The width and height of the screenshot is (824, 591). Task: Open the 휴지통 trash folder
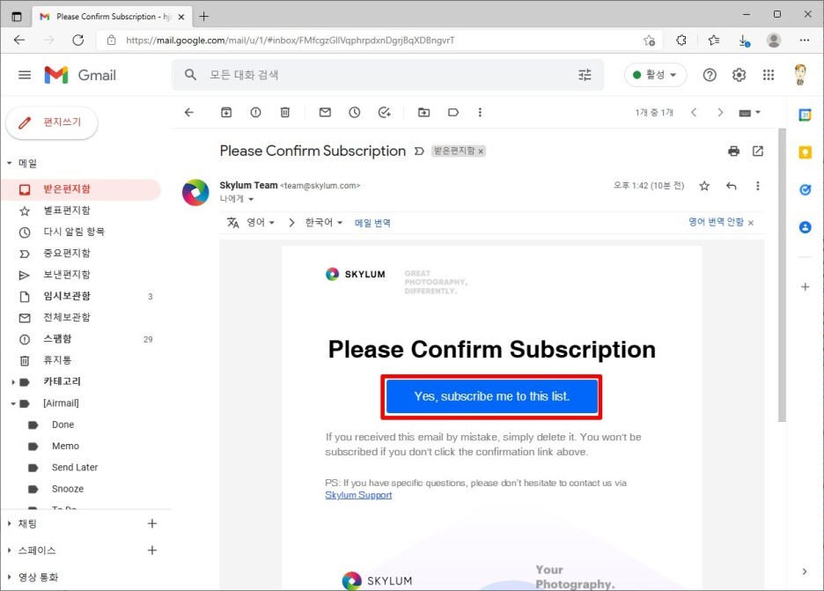(80, 361)
